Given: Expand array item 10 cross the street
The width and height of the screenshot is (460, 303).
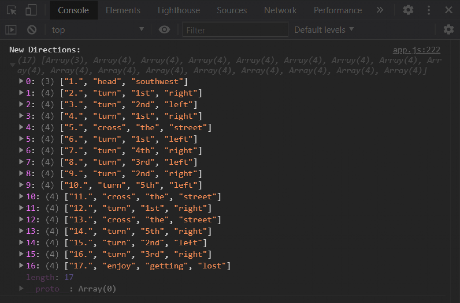Looking at the screenshot, I should pos(21,196).
